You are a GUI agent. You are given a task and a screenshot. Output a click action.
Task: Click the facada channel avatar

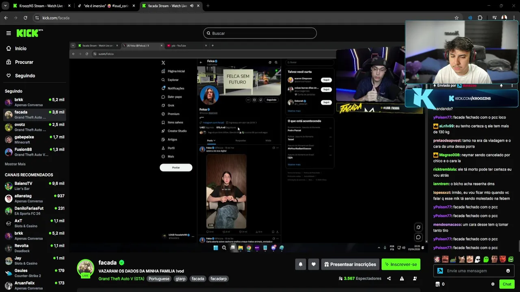tap(86, 268)
